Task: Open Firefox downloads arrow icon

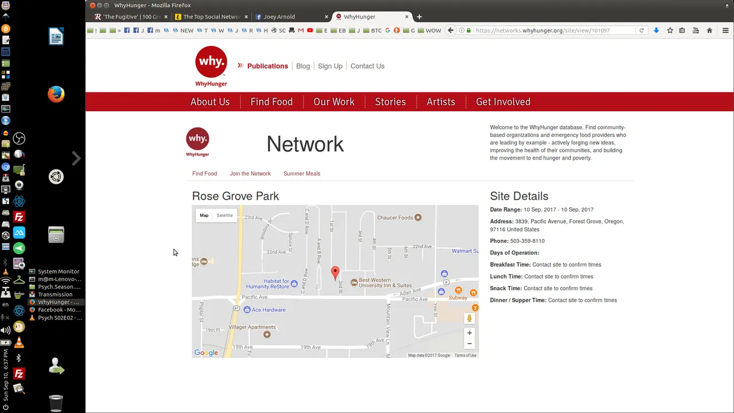Action: coord(657,30)
